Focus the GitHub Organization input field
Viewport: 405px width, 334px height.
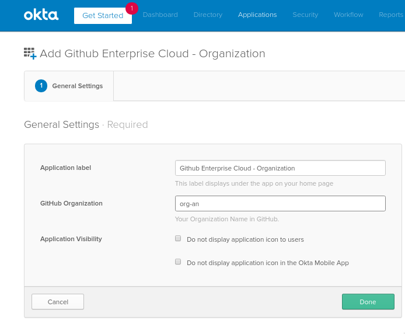[280, 204]
